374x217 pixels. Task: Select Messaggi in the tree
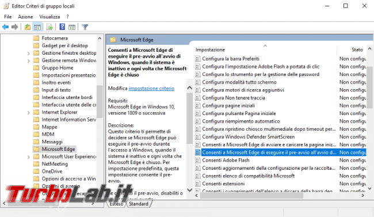[x=52, y=142]
